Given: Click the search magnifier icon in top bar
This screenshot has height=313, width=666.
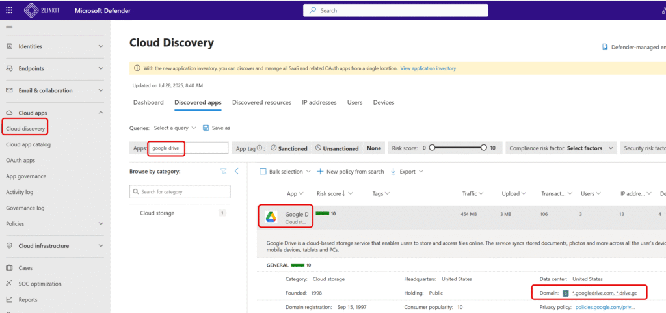Looking at the screenshot, I should point(313,10).
